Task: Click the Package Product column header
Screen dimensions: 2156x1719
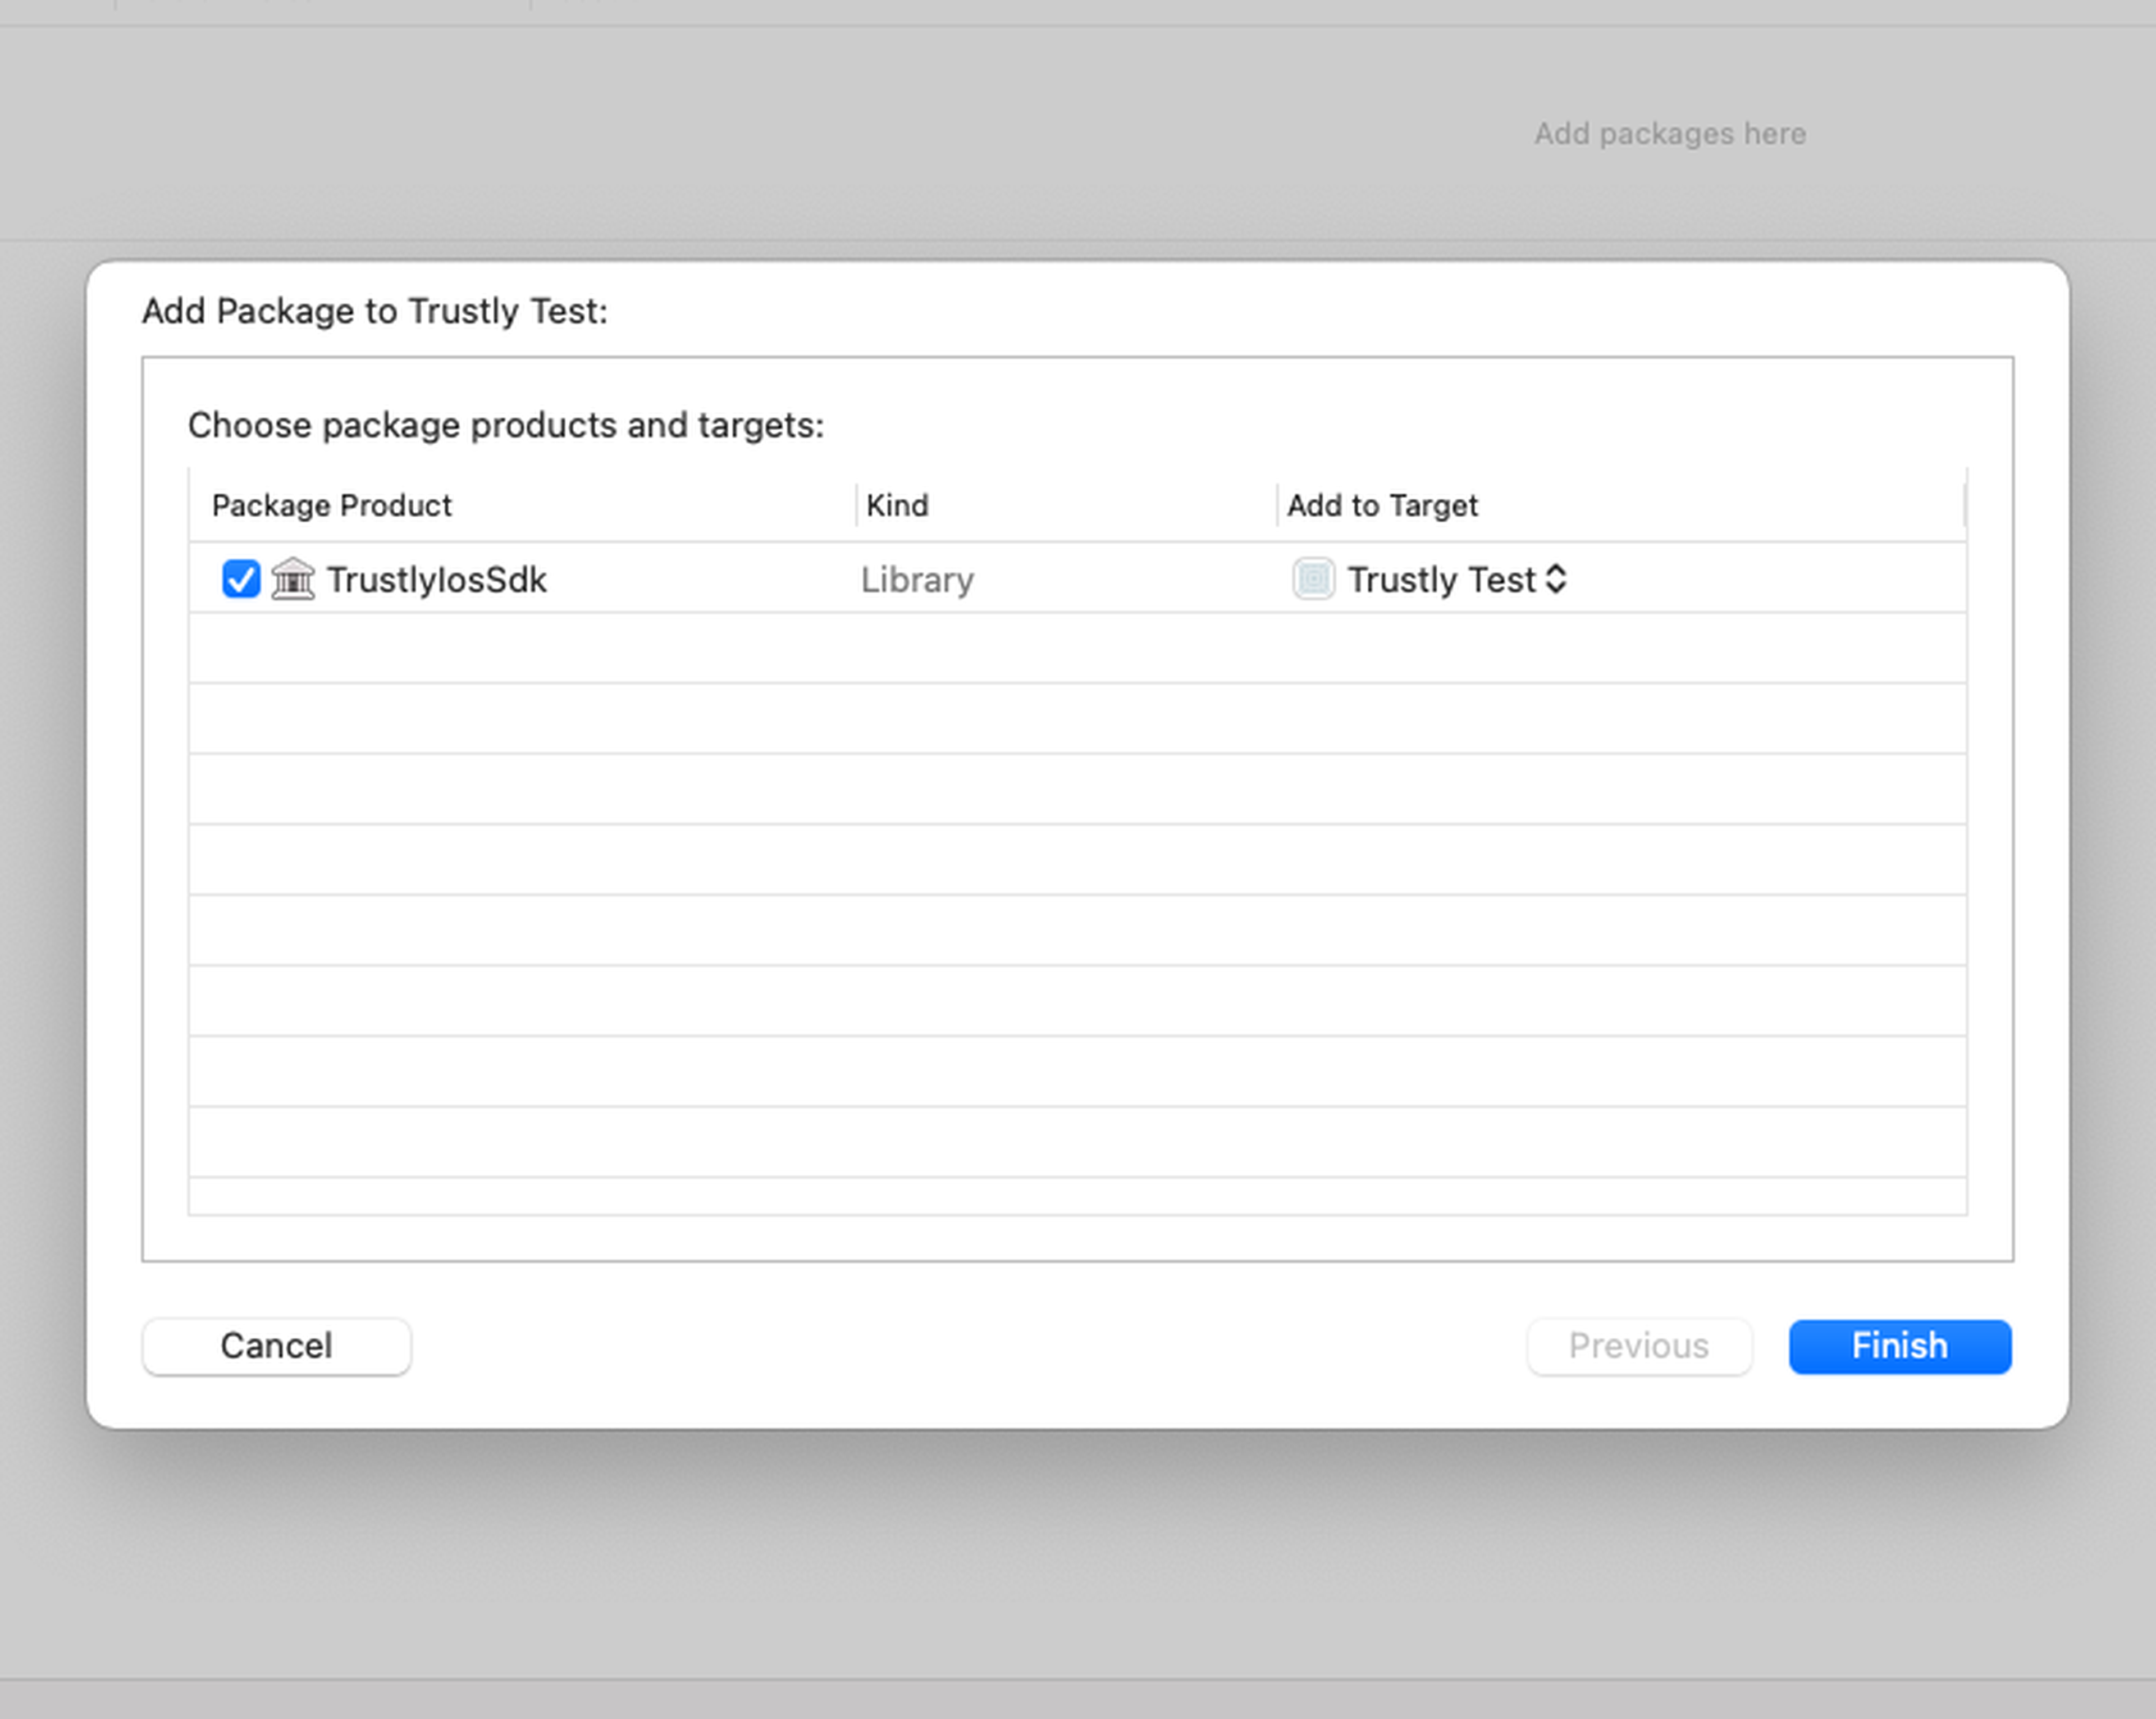Action: pyautogui.click(x=331, y=505)
